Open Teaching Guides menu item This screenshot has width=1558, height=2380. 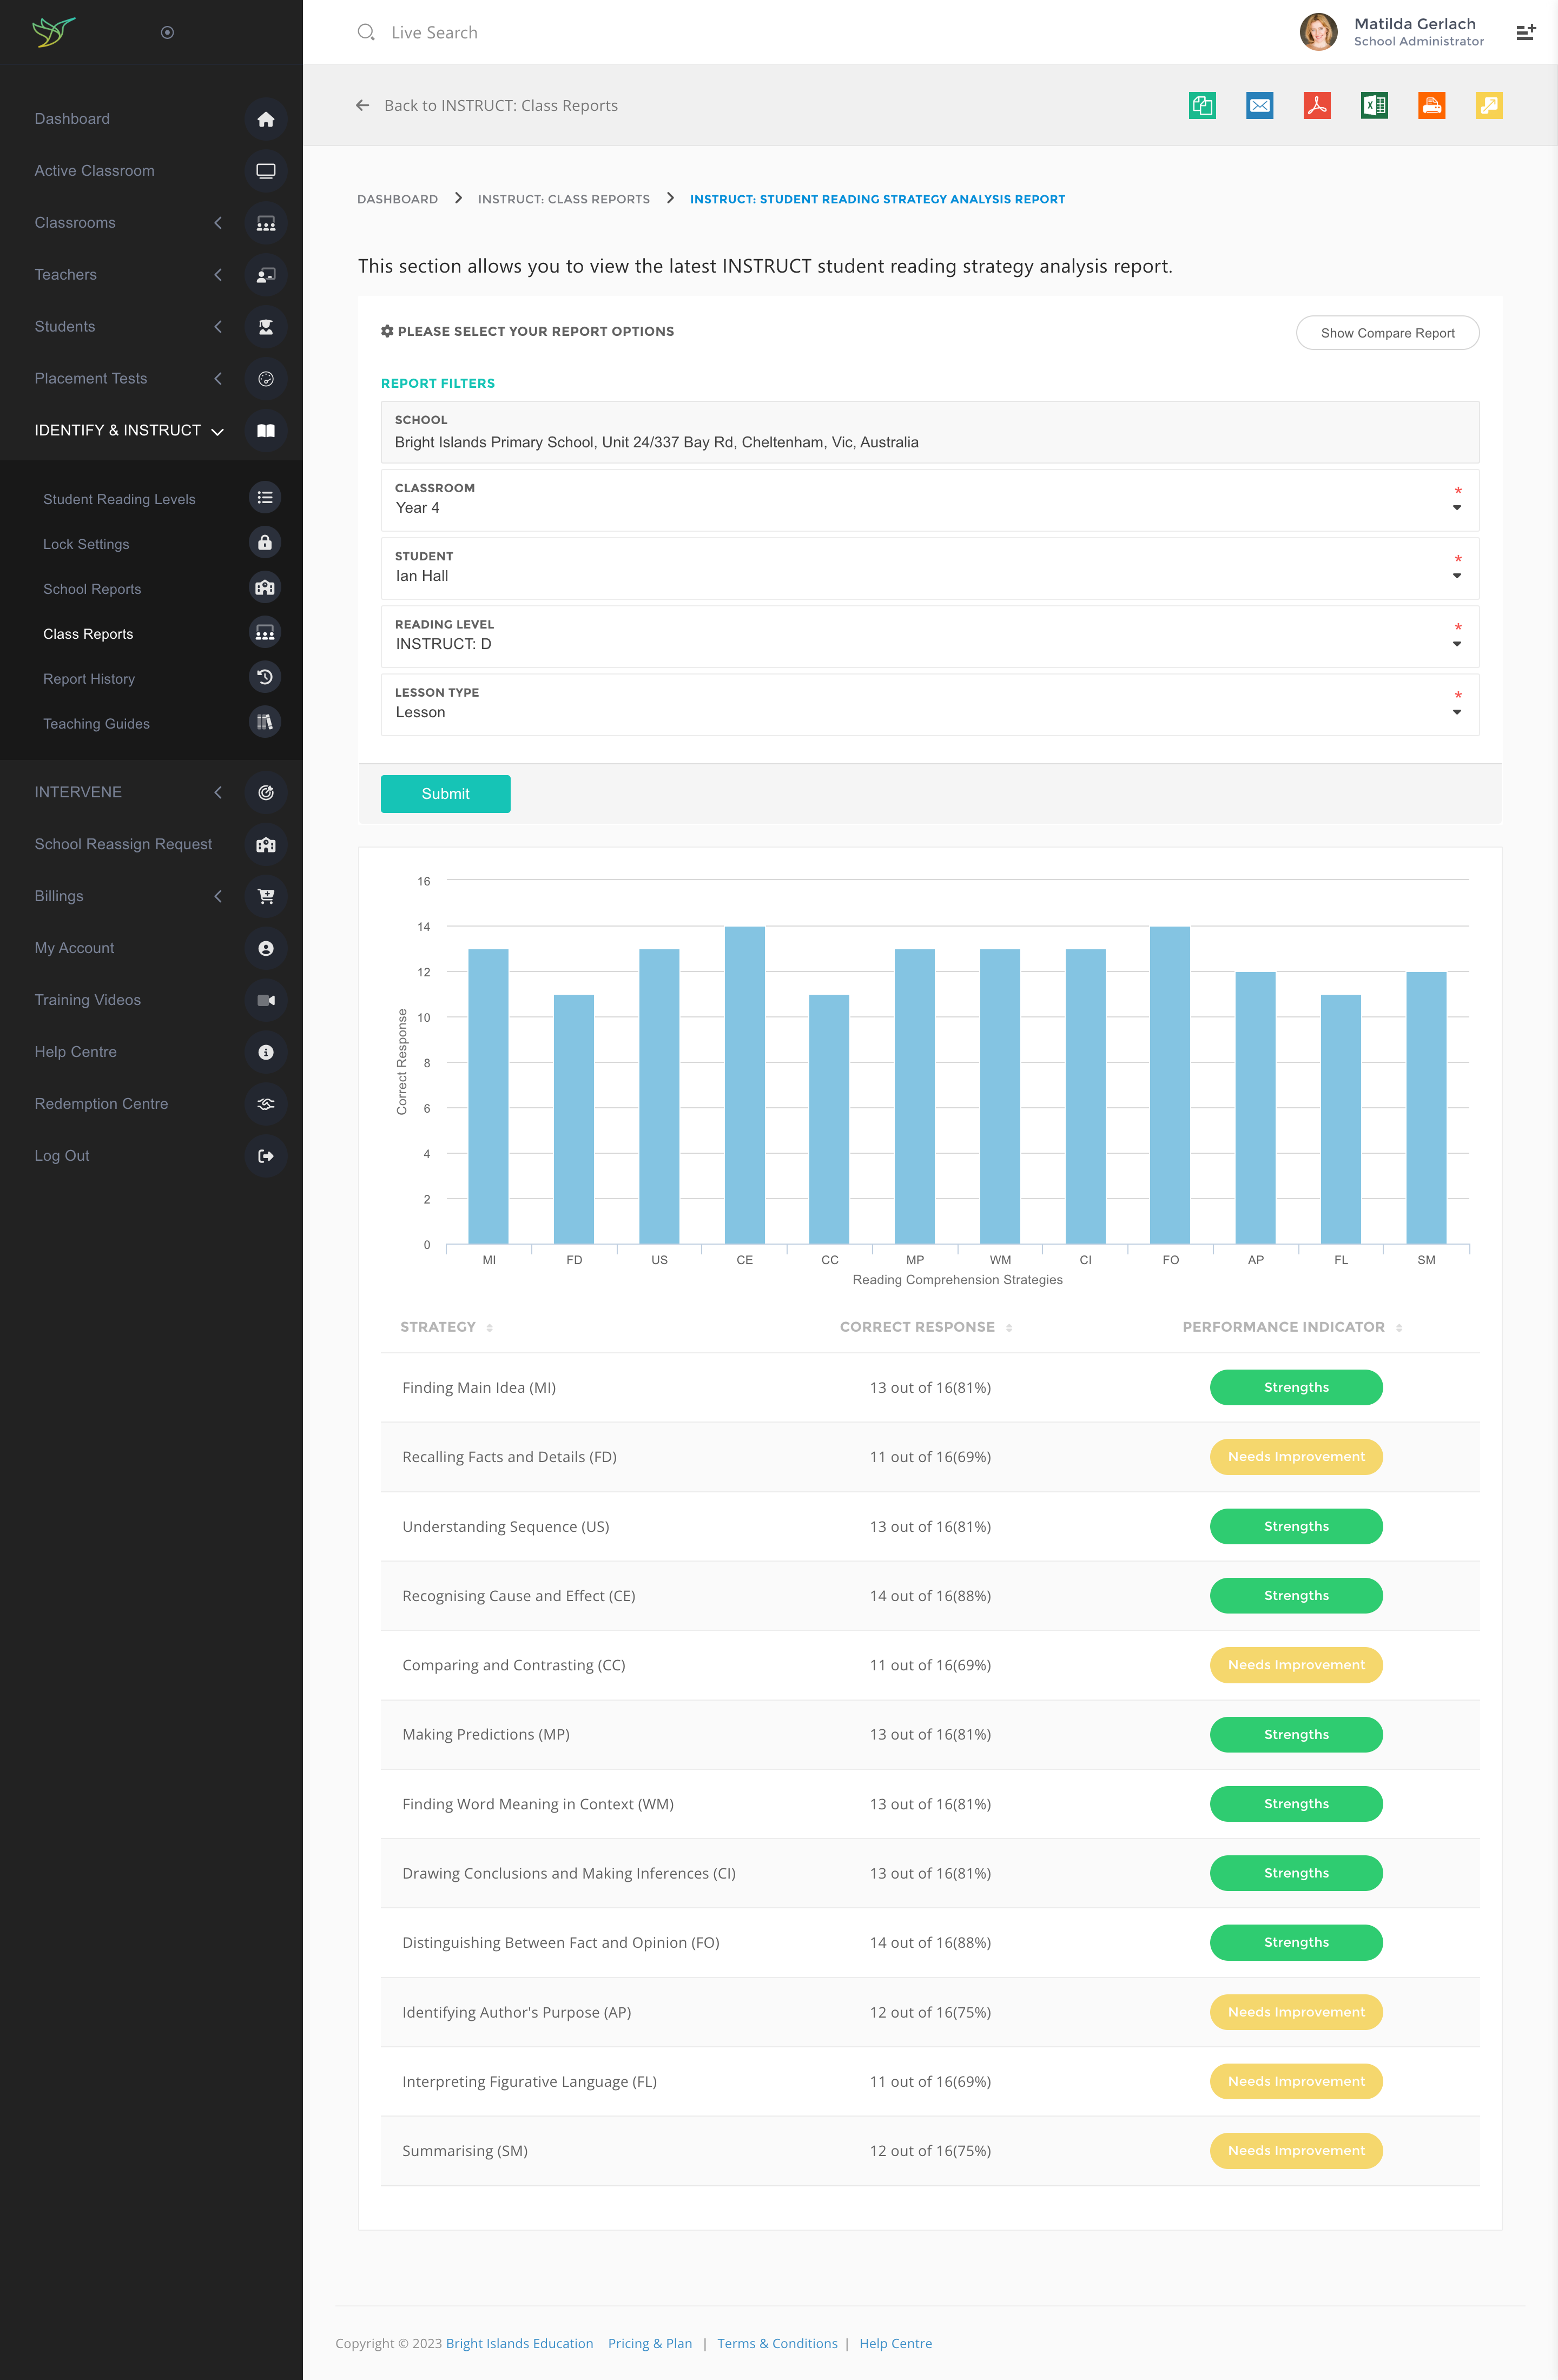point(96,724)
